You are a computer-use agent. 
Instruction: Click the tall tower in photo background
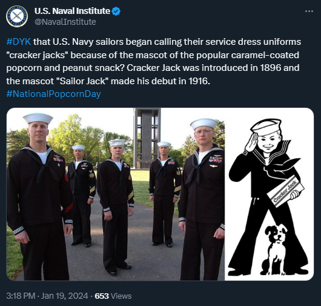tap(147, 138)
